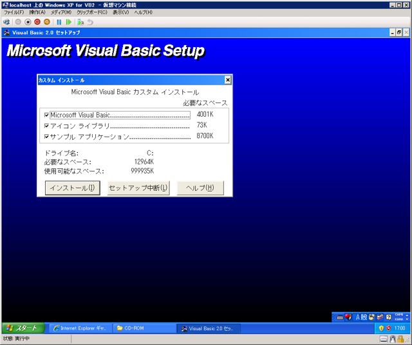
Task: Click the サンプル アプリケーション row text
Action: click(x=120, y=137)
